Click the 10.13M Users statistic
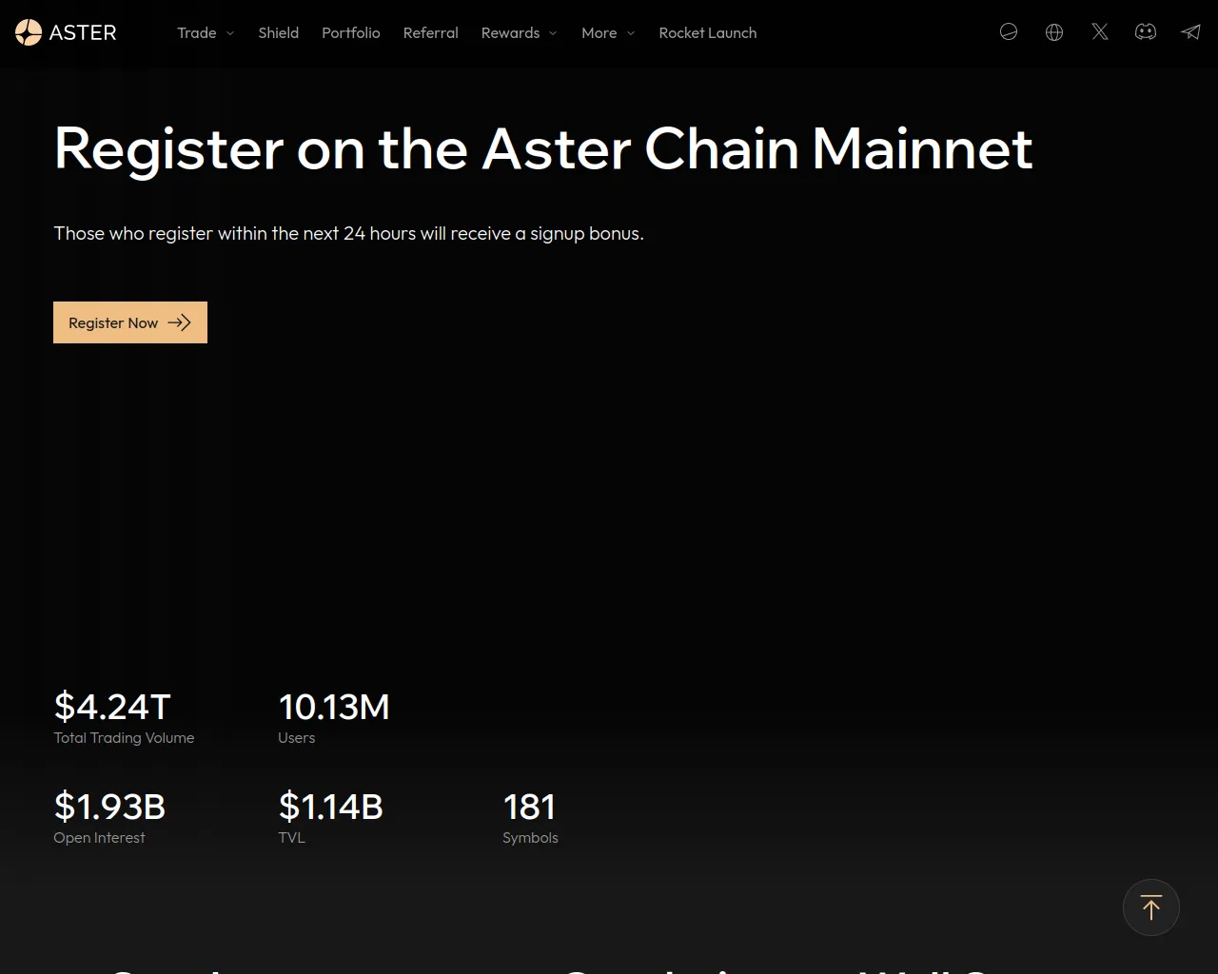 [x=334, y=707]
